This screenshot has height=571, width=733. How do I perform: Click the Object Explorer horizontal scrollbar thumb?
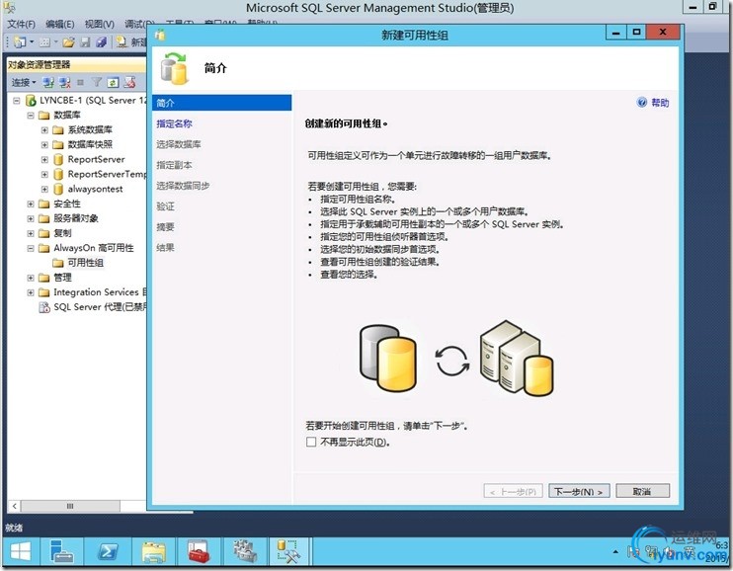[x=70, y=506]
